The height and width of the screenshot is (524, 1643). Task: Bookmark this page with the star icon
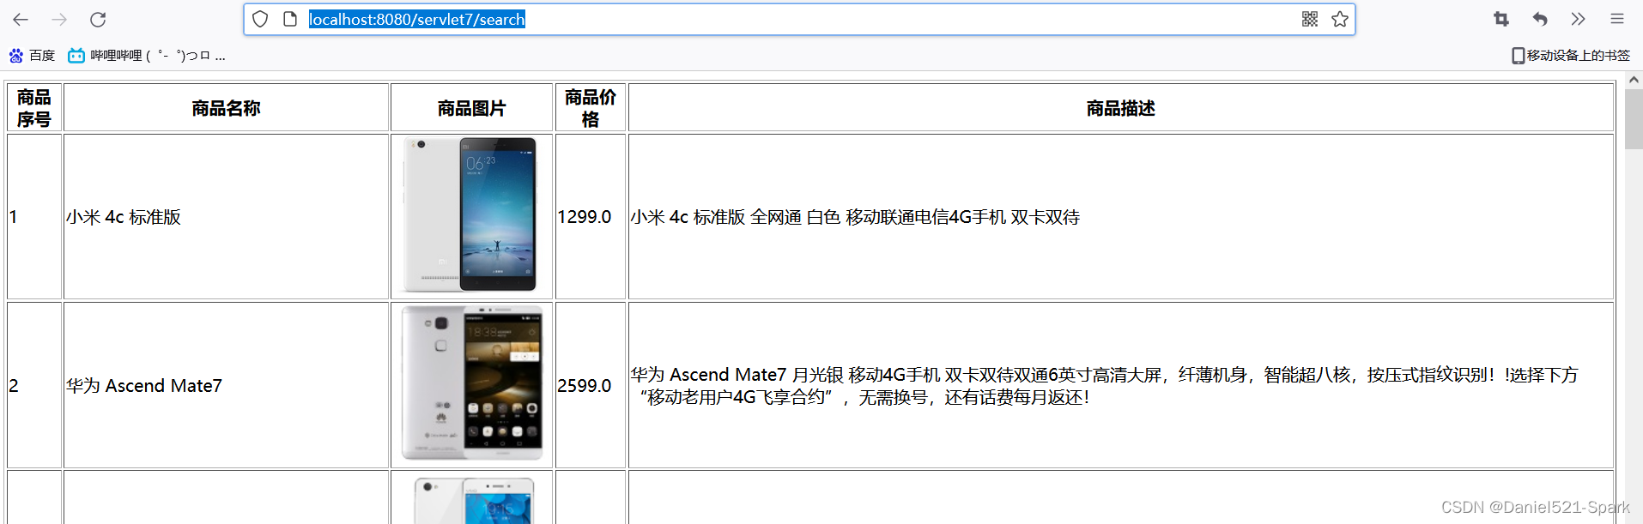(x=1340, y=19)
